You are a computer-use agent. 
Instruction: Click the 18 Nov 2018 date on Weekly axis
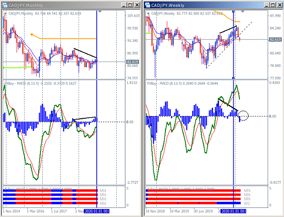pyautogui.click(x=155, y=211)
